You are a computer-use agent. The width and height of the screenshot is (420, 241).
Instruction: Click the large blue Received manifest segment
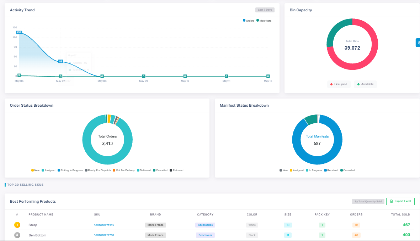317,160
